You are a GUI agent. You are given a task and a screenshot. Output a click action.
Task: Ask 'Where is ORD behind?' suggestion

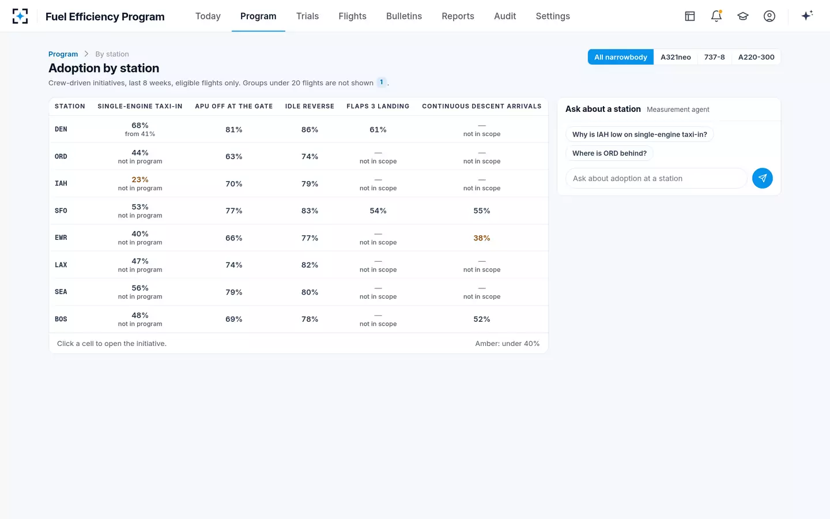[609, 153]
